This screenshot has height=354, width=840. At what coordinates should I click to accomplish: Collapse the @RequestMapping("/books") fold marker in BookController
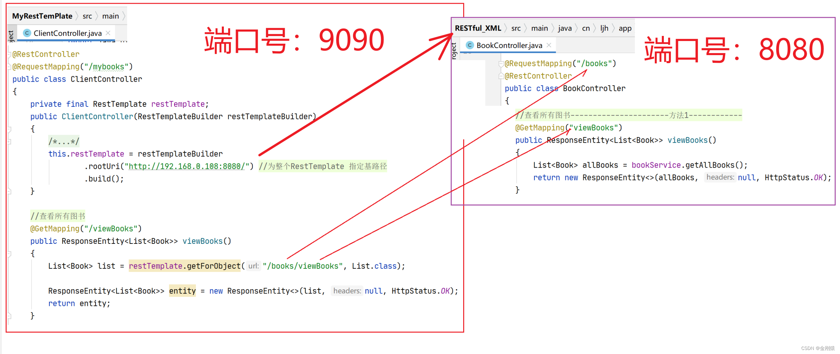coord(501,64)
